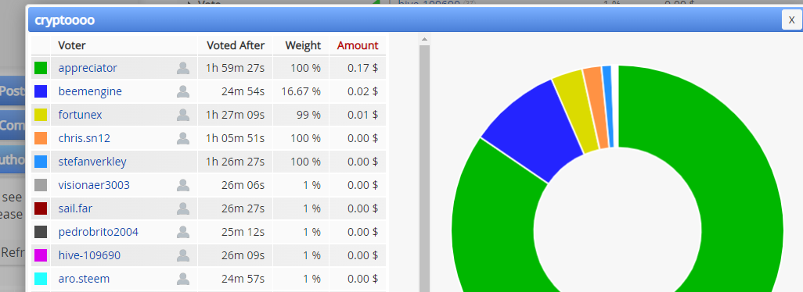Click the magenta swatch beside hive-109690

41,255
